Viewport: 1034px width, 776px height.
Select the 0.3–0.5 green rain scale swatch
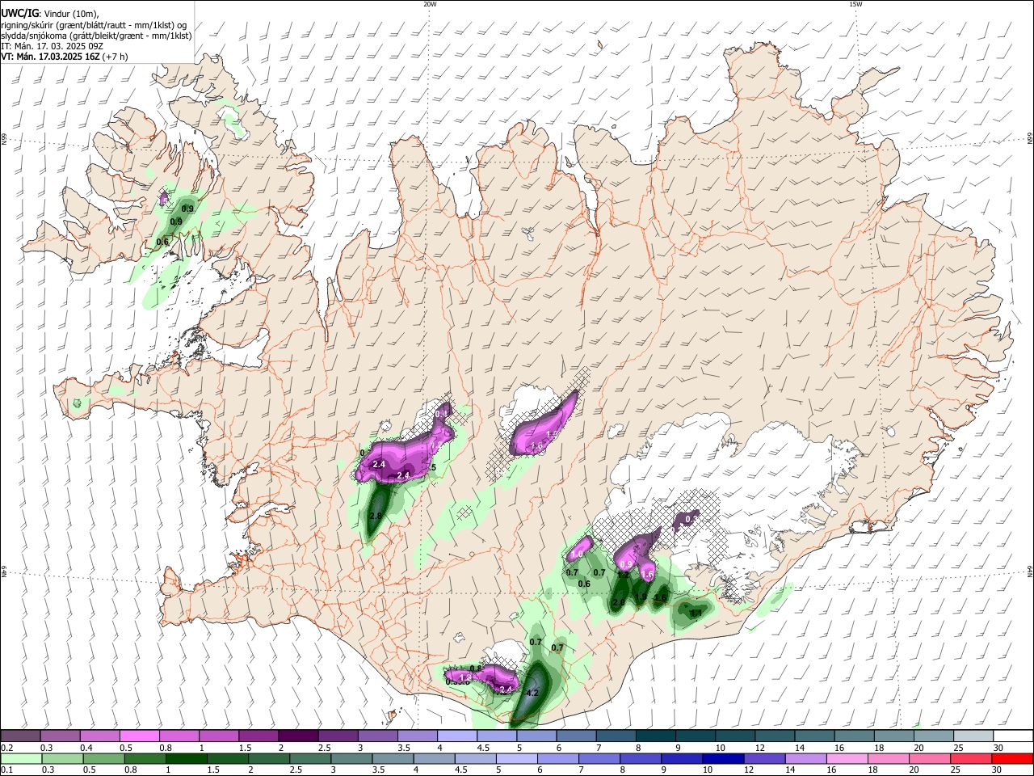pyautogui.click(x=61, y=759)
